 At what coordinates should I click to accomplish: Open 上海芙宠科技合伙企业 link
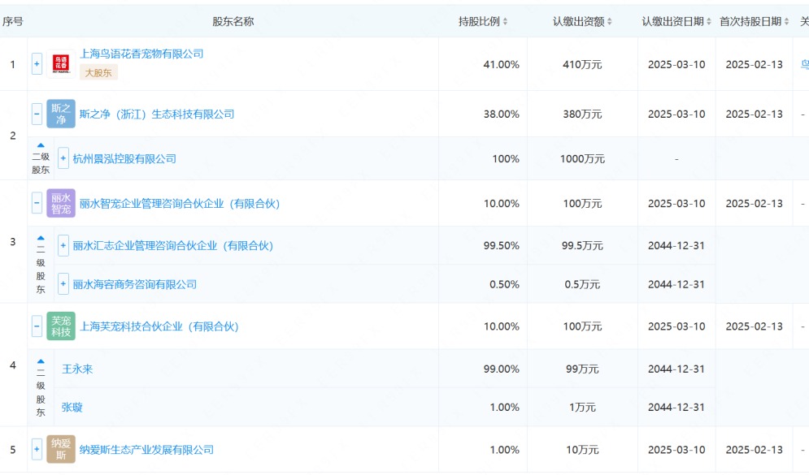(x=159, y=326)
